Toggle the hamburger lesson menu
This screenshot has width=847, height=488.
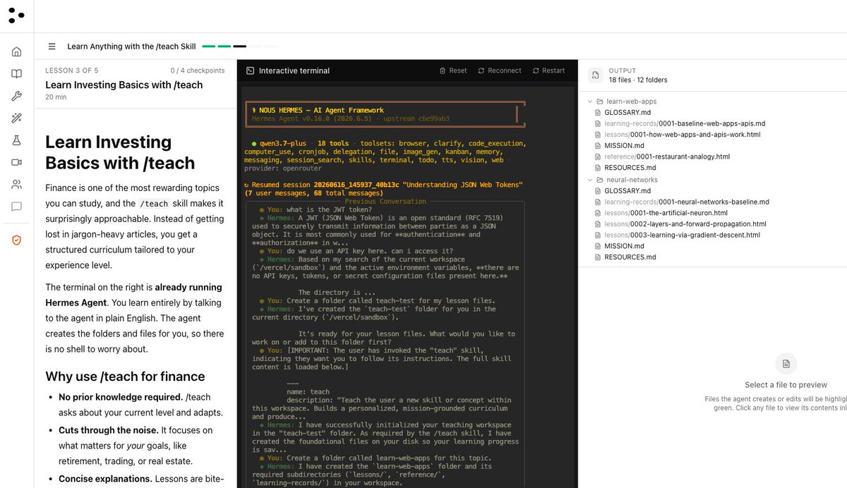(52, 47)
